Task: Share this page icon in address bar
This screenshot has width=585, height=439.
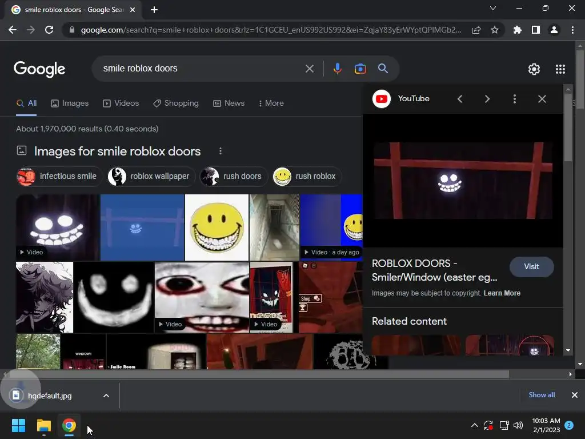Action: (x=476, y=30)
